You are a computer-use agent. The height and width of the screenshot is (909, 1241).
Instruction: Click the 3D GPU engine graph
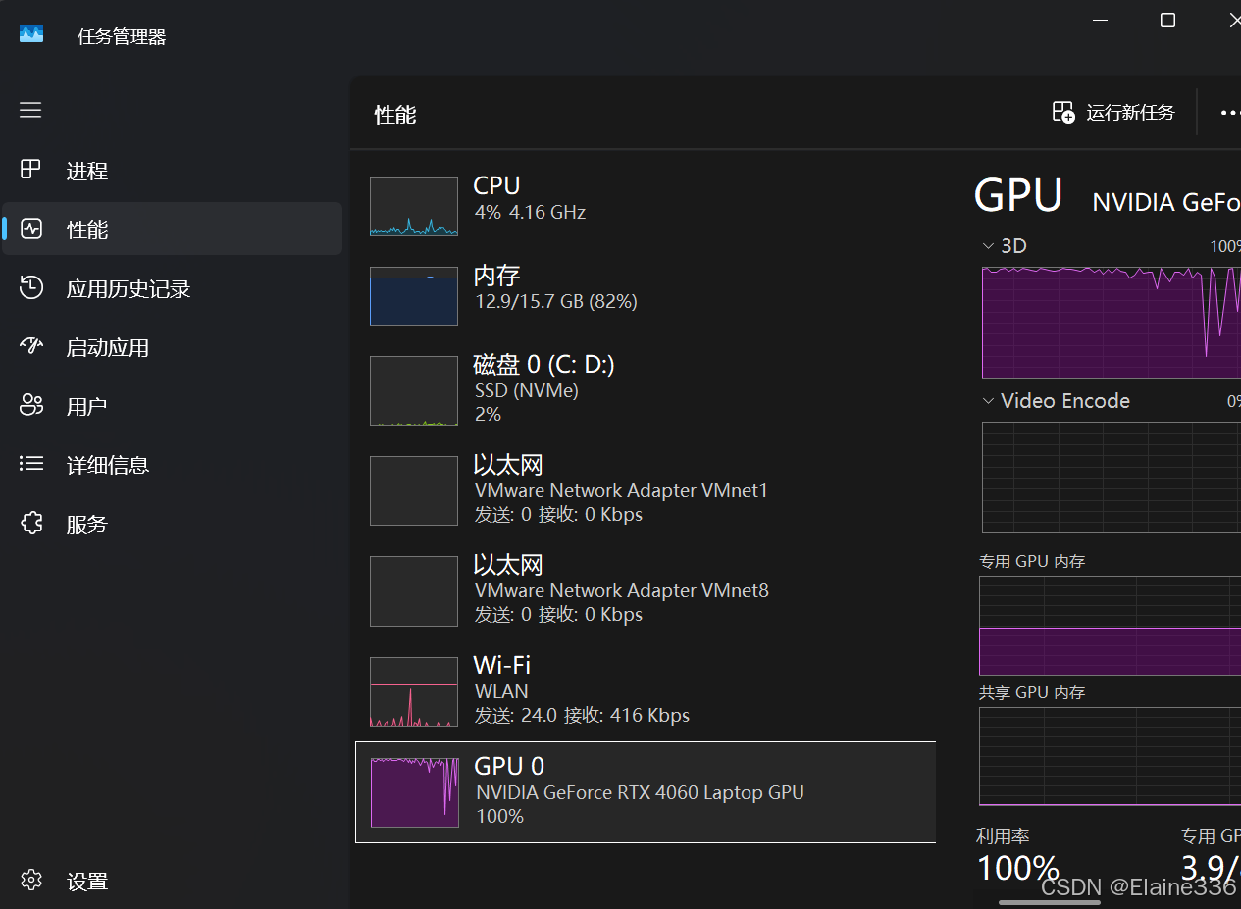[1112, 322]
